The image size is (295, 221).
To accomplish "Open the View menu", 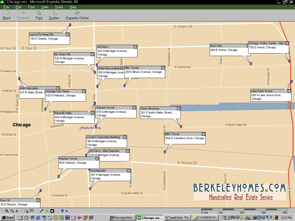I will pyautogui.click(x=45, y=7).
